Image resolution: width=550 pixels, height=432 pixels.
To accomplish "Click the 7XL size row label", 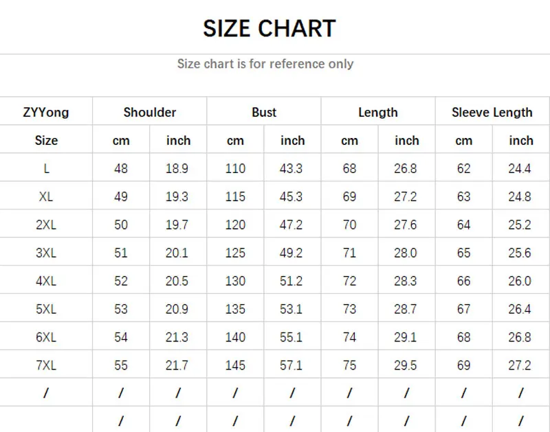I will coord(46,365).
